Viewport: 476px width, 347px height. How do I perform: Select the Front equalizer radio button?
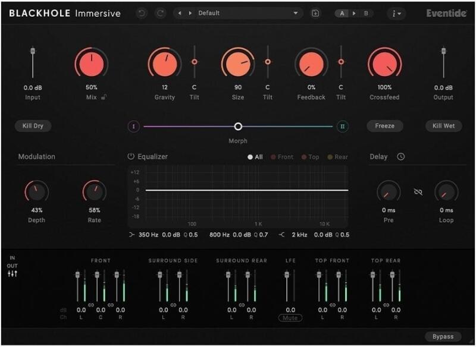point(282,157)
